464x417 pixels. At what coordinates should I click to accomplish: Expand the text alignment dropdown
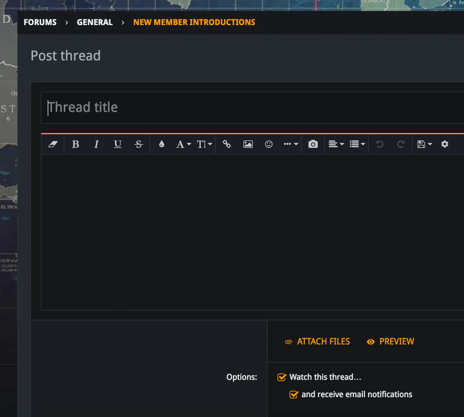(336, 144)
